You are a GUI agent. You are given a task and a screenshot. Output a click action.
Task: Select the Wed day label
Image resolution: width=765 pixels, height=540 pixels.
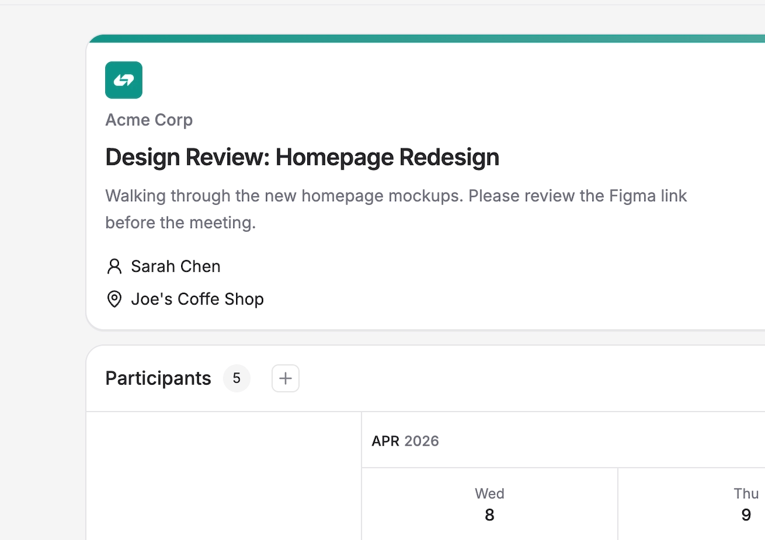489,493
